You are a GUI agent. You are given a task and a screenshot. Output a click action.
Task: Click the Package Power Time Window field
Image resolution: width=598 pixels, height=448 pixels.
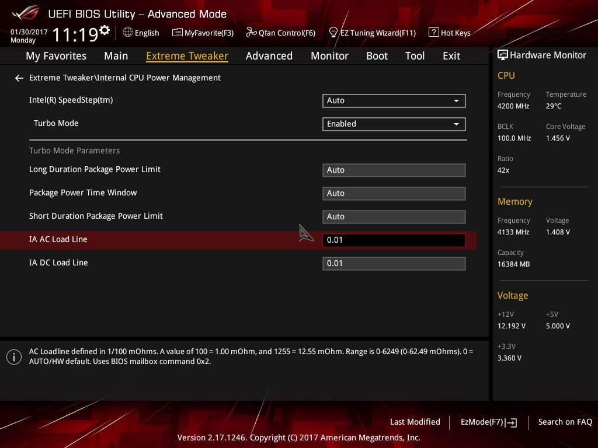[394, 194]
